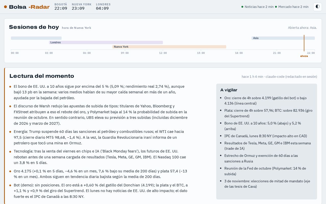Click the diamond bullet beside 'El bono de EE. UU.'
This screenshot has width=326, height=204.
(x=10, y=87)
